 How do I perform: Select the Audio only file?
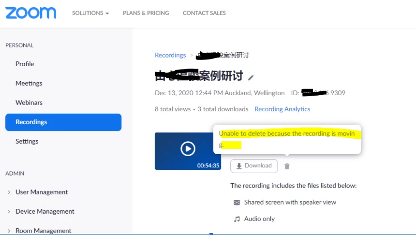(259, 219)
